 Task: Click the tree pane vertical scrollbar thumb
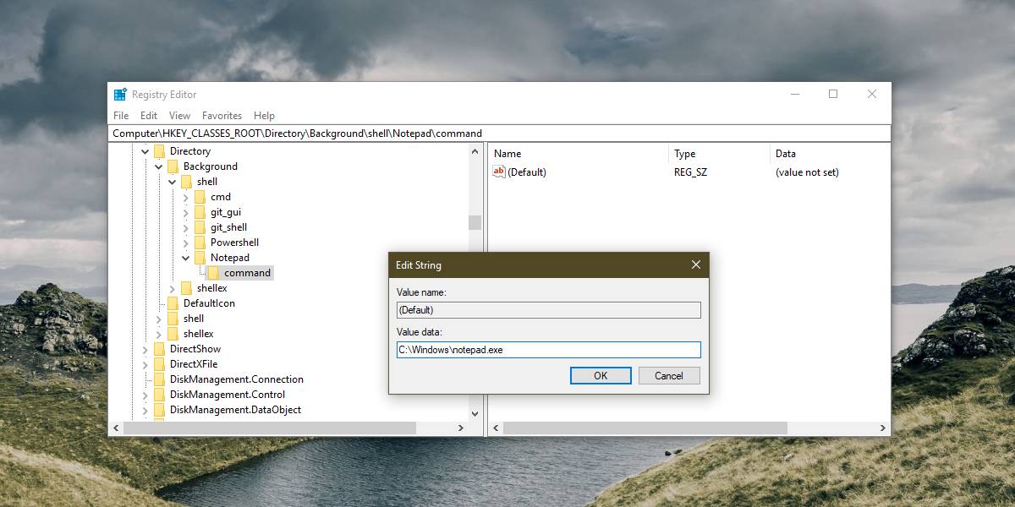[475, 222]
